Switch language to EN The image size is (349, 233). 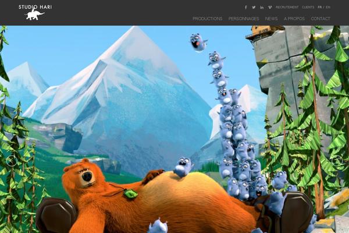[x=328, y=8]
